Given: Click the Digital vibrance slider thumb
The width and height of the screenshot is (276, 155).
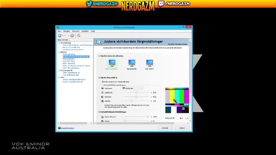Looking at the screenshot, I should click(x=148, y=117).
